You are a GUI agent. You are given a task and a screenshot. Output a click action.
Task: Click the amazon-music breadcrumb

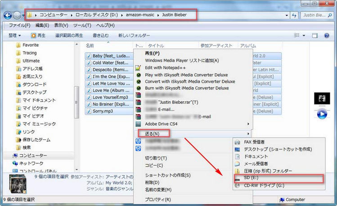140,15
